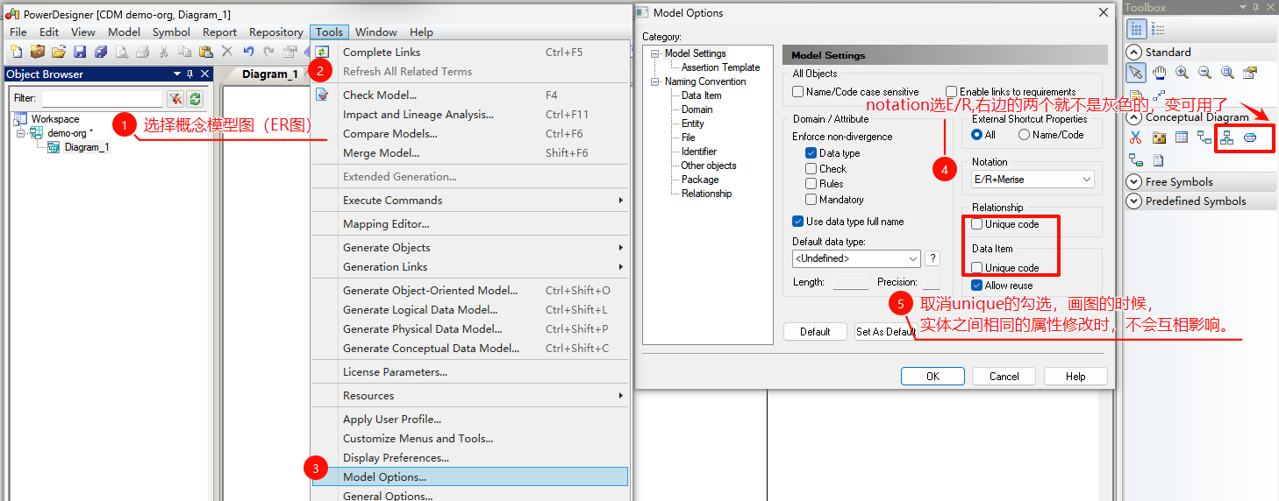Refresh the Object Browser filter

click(x=196, y=99)
